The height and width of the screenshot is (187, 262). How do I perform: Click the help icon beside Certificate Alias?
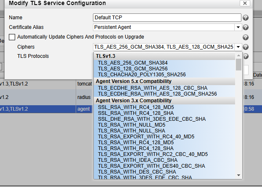[x=246, y=27]
